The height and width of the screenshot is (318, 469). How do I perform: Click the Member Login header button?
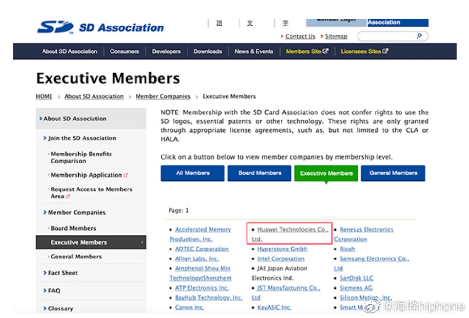point(336,22)
